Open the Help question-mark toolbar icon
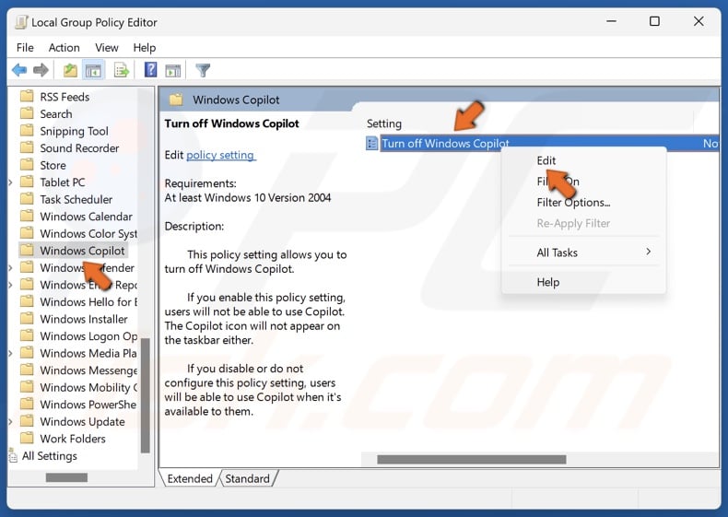Image resolution: width=728 pixels, height=517 pixels. [x=150, y=70]
